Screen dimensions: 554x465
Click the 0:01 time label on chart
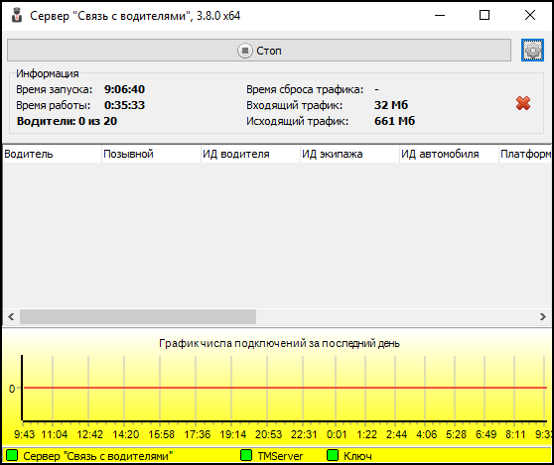coord(337,434)
